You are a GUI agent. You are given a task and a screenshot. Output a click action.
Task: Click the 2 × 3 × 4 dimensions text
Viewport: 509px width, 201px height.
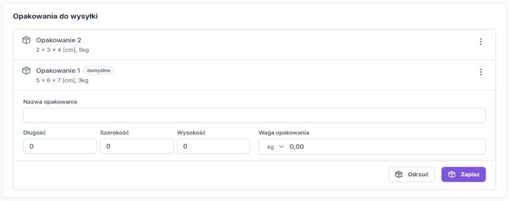62,49
